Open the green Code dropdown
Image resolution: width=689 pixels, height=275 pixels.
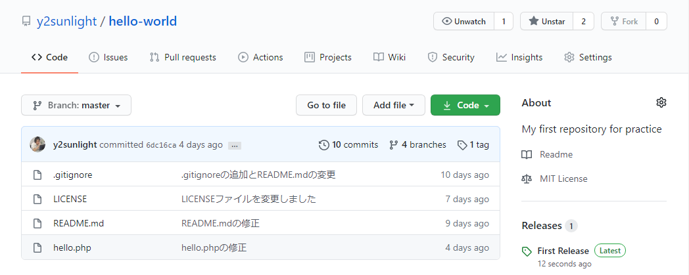click(x=465, y=105)
